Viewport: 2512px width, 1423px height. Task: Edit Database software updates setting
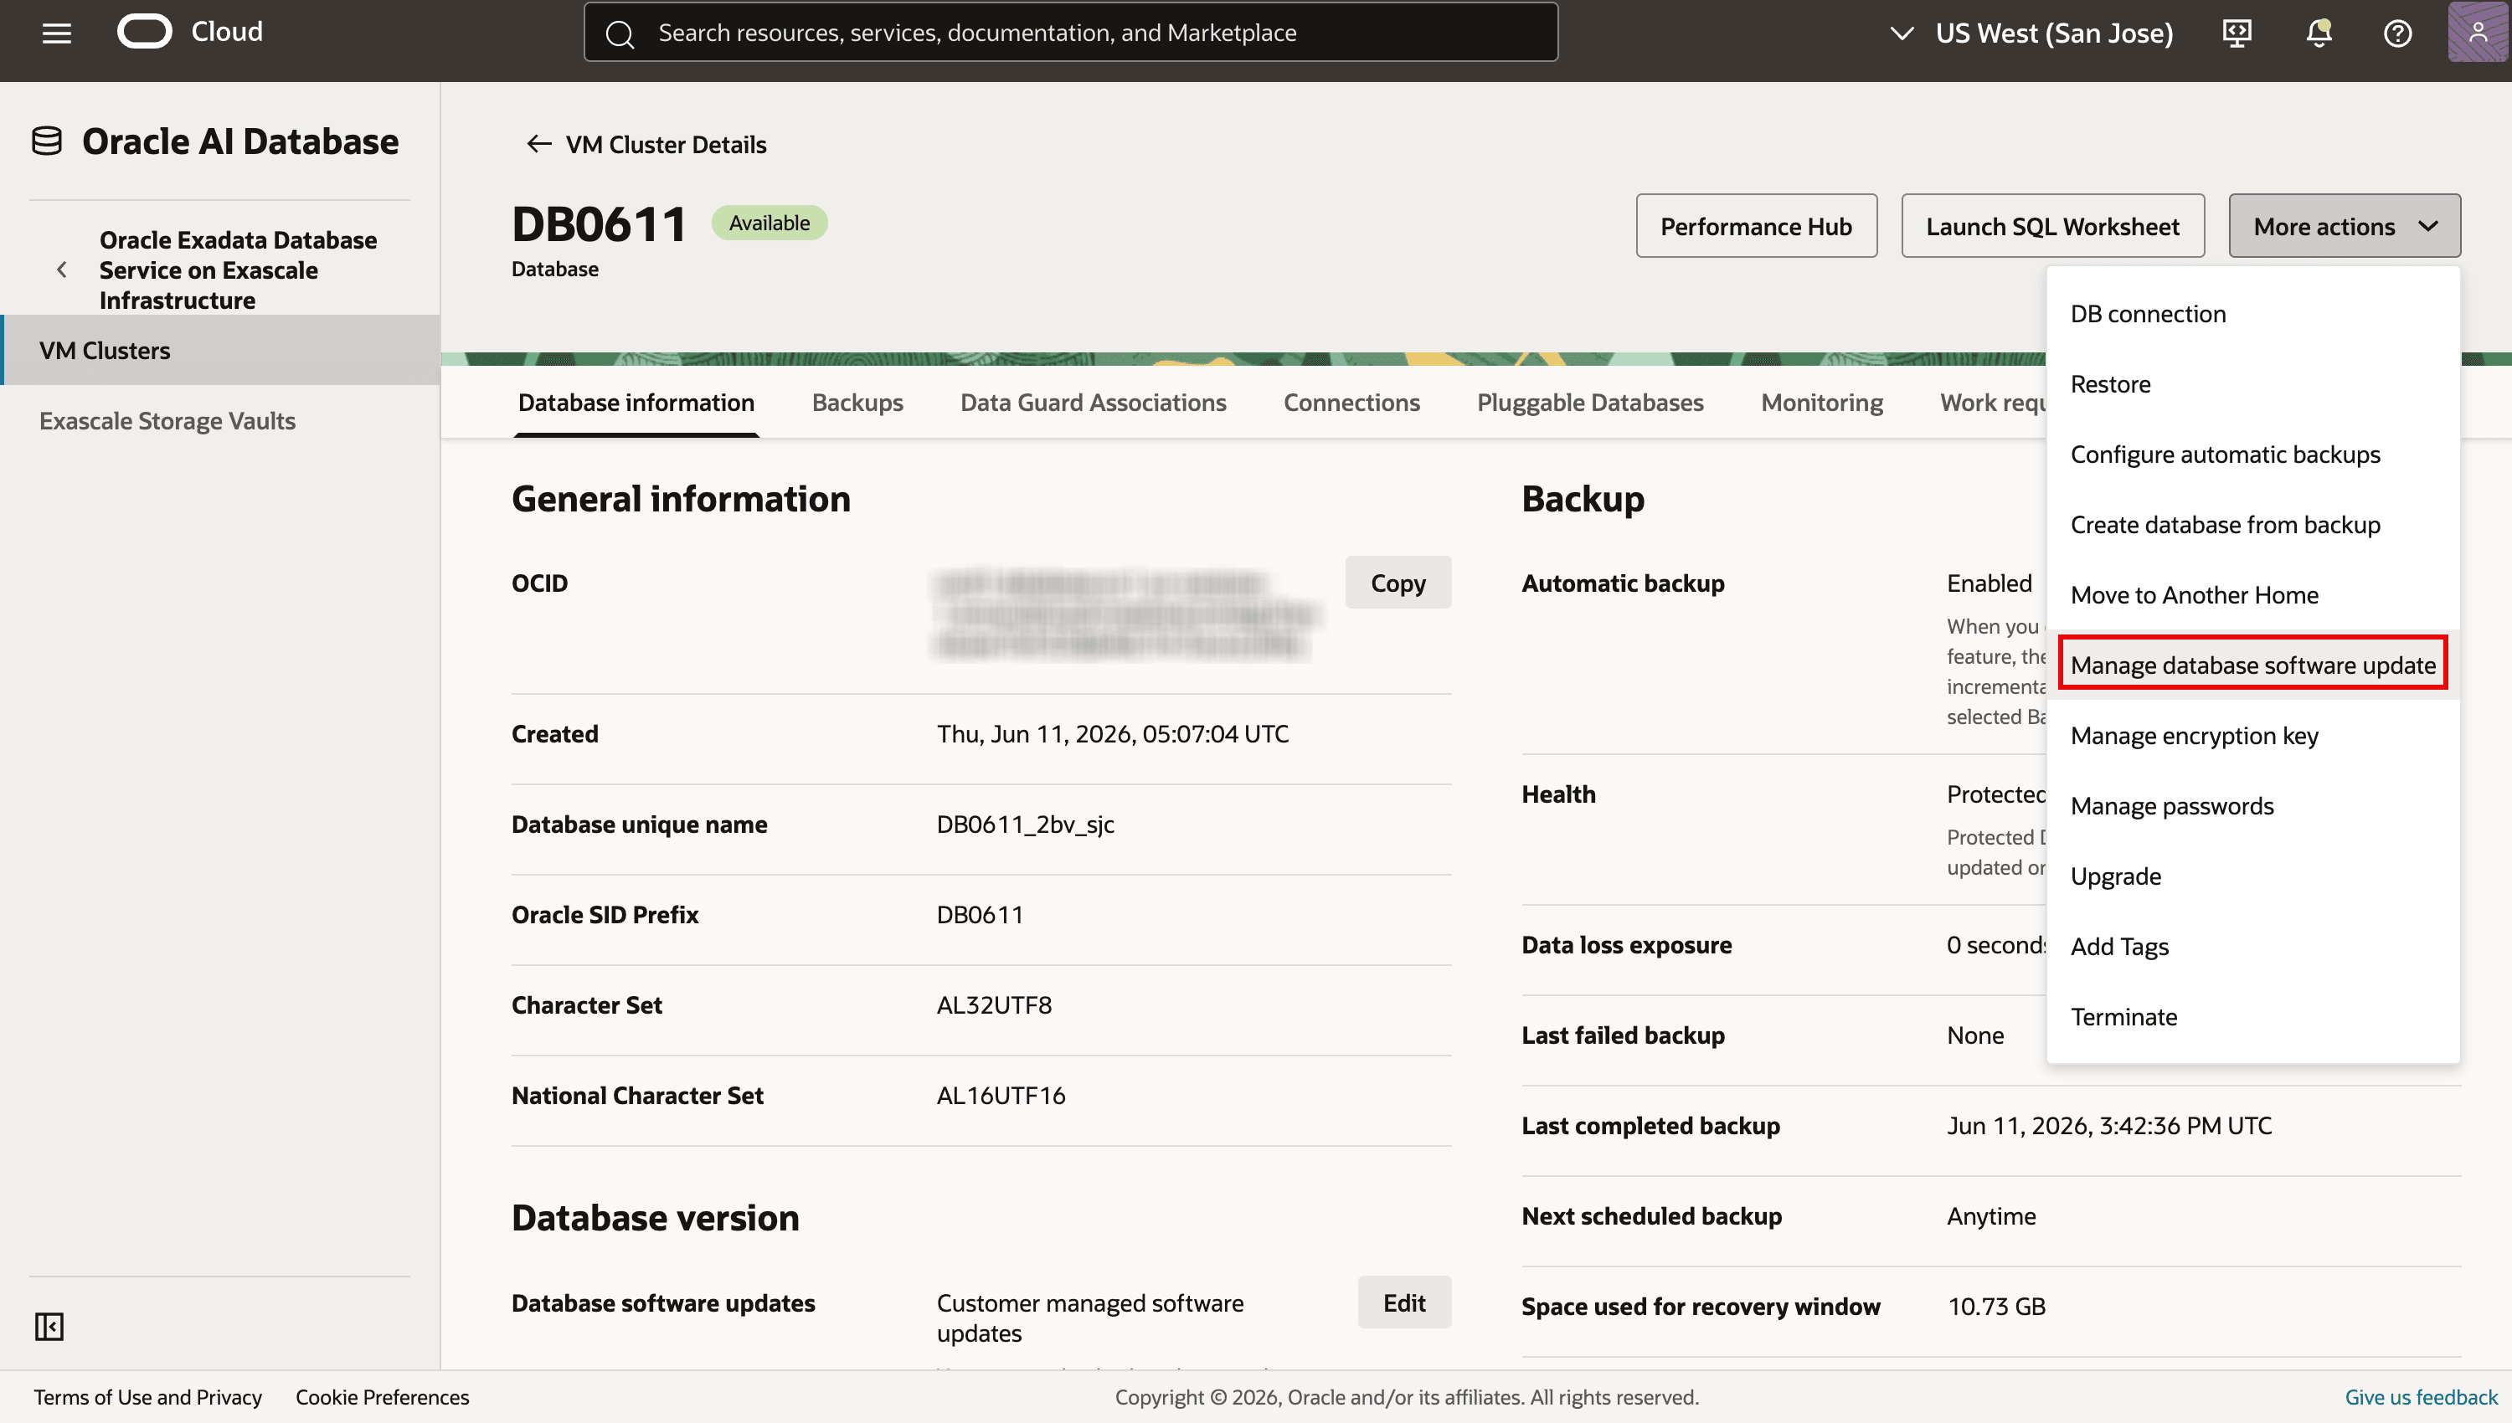1403,1302
